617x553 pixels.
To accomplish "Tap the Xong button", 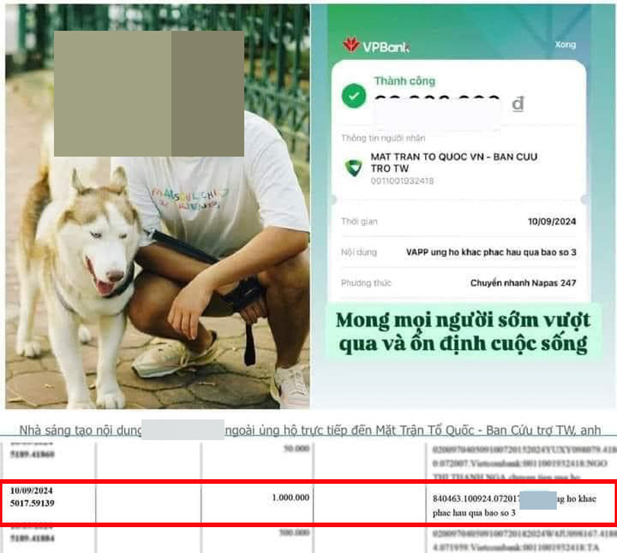I will (565, 44).
